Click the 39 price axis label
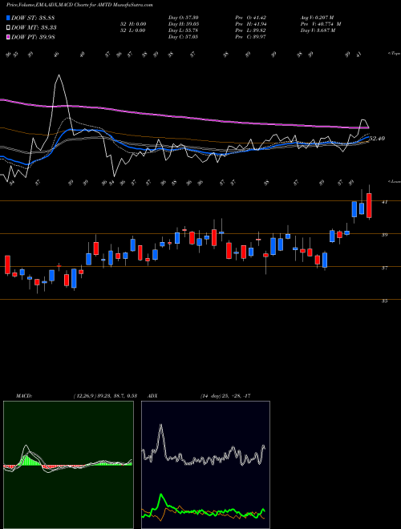Viewport: 401px width, 529px height. (384, 235)
